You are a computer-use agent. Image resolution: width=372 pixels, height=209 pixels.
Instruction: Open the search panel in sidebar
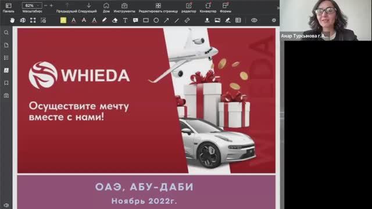tap(6, 33)
